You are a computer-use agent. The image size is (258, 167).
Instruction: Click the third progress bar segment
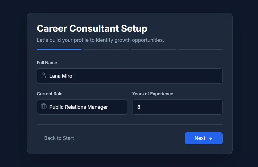tap(153, 49)
